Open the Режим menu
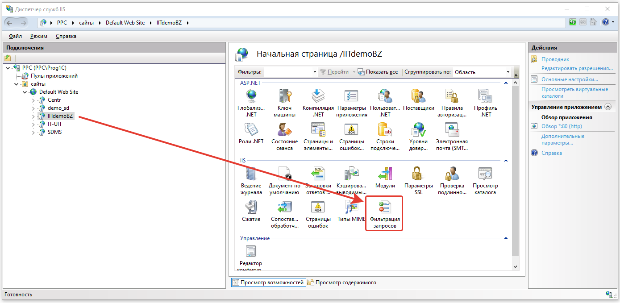This screenshot has width=620, height=303. tap(38, 36)
